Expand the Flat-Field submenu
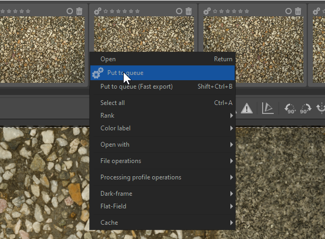The image size is (325, 239). (x=163, y=206)
